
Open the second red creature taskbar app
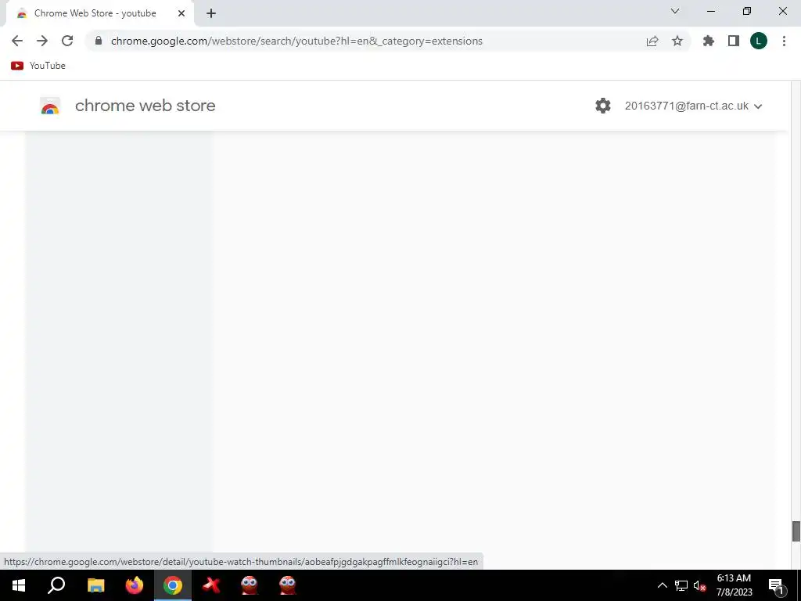click(288, 585)
